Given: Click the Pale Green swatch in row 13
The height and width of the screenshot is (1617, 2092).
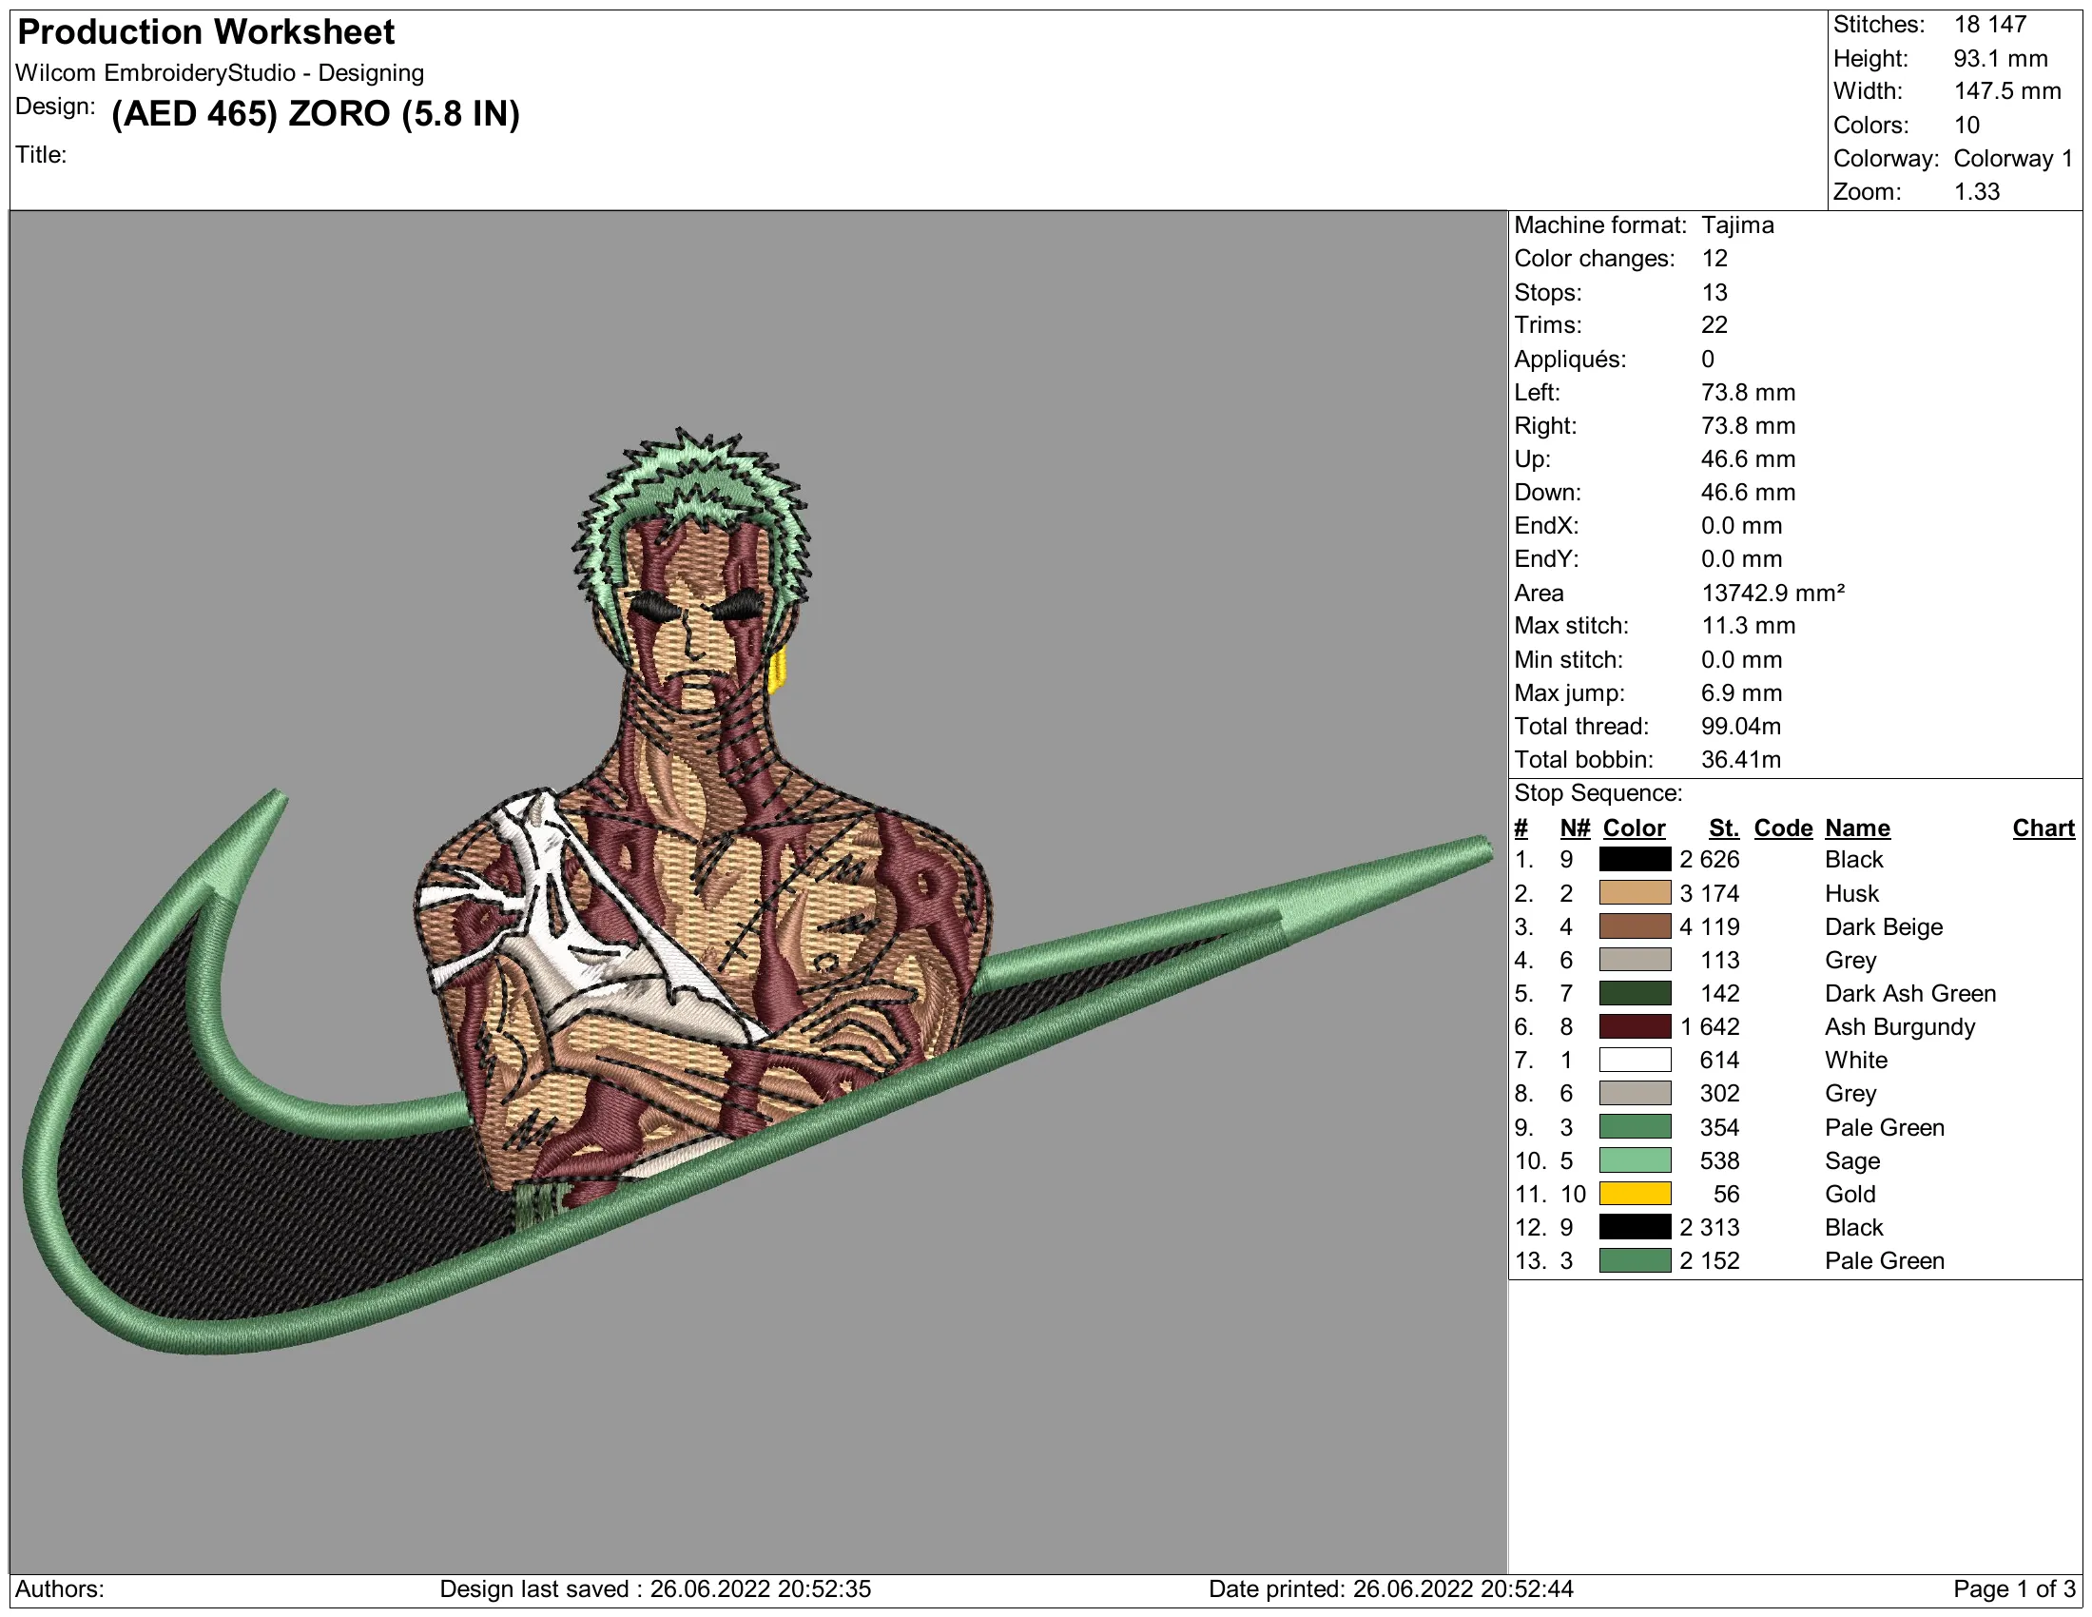Looking at the screenshot, I should (1636, 1260).
